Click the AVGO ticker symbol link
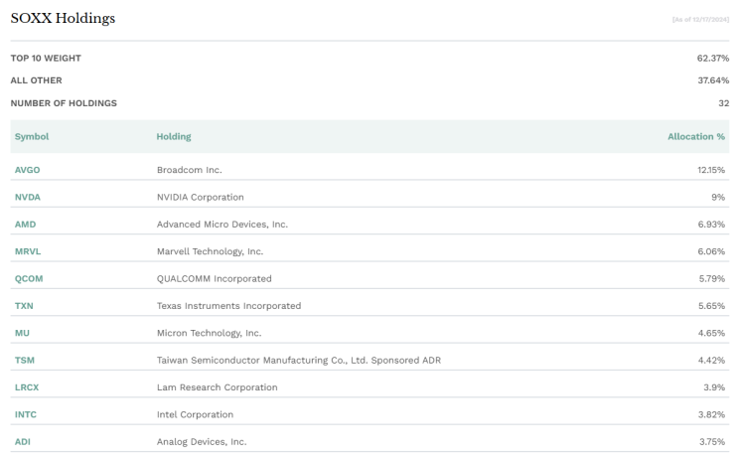The height and width of the screenshot is (459, 738). click(x=27, y=170)
